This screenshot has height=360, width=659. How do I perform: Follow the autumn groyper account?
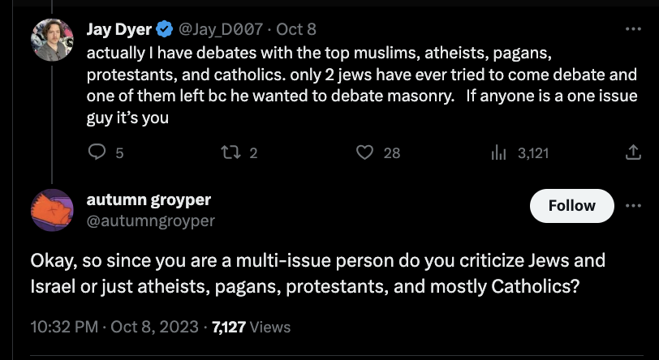(571, 206)
